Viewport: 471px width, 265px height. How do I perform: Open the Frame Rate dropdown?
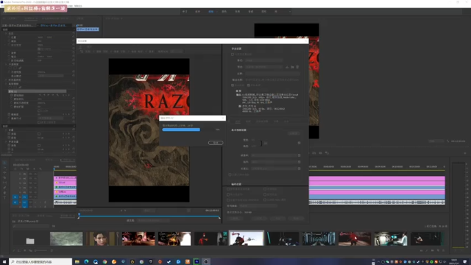[x=274, y=155]
